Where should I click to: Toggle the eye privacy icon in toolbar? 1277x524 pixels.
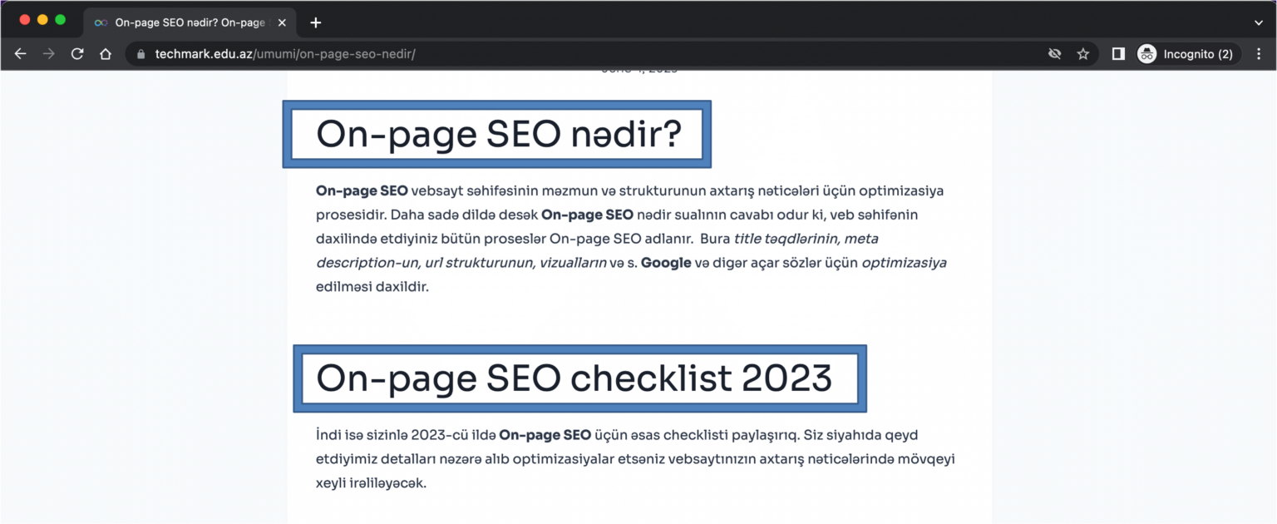[1054, 53]
